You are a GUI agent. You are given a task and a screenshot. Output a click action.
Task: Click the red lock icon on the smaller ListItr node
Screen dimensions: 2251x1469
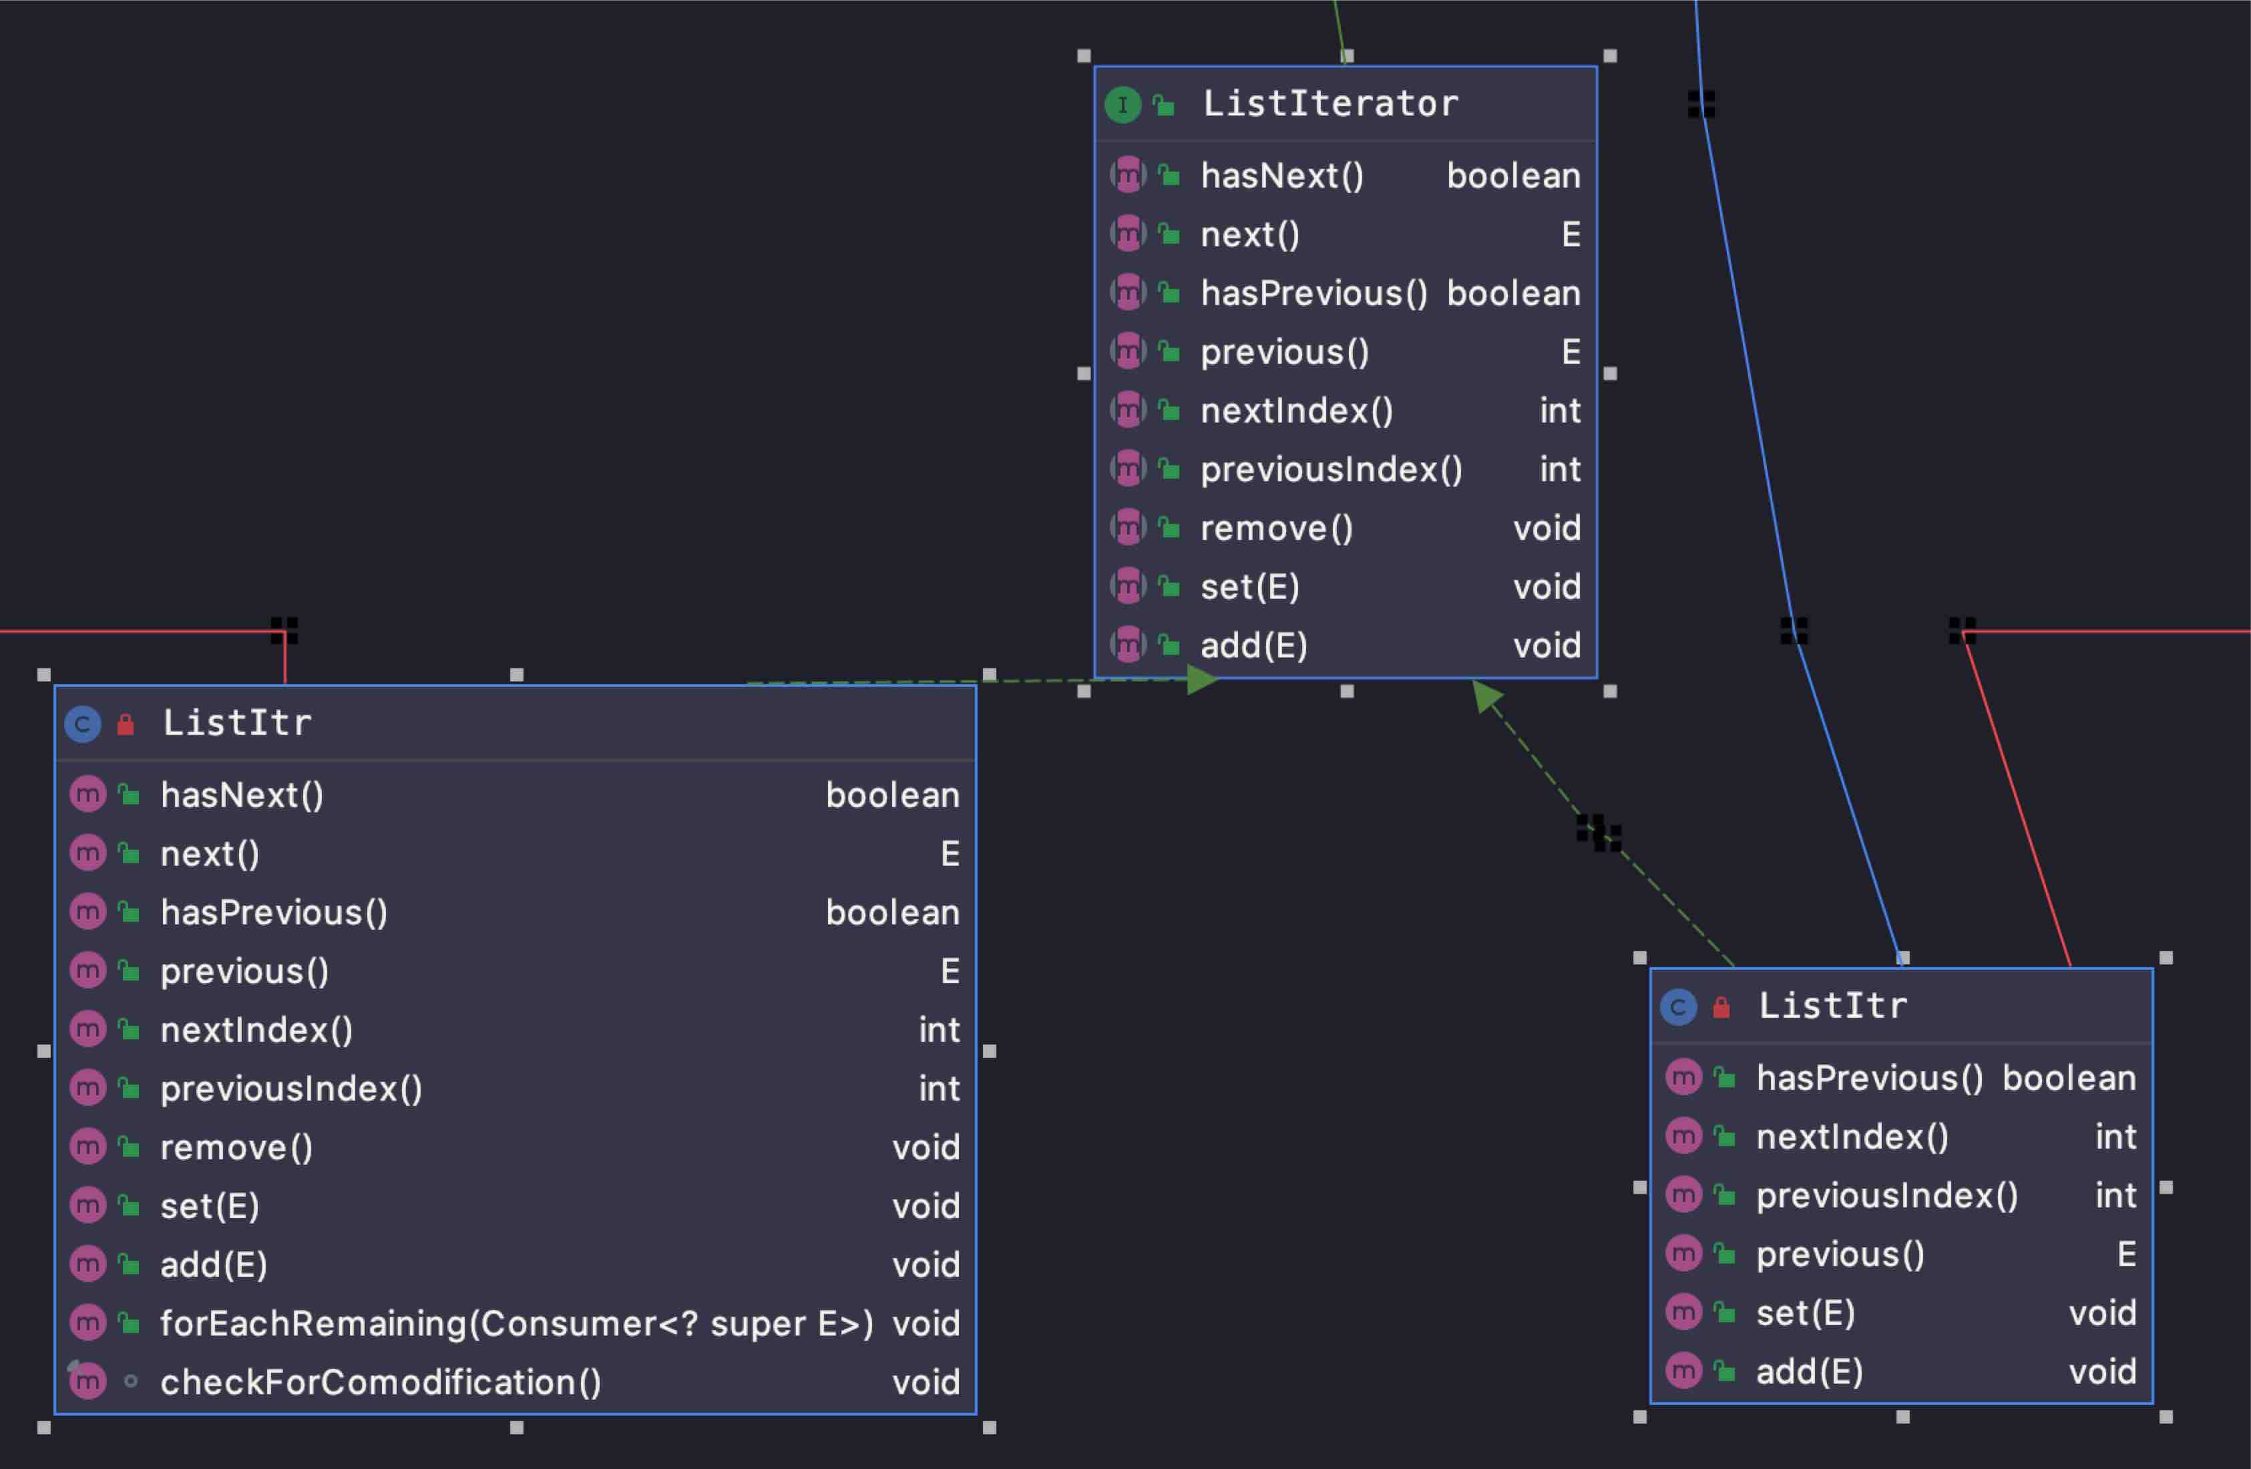coord(1721,1008)
